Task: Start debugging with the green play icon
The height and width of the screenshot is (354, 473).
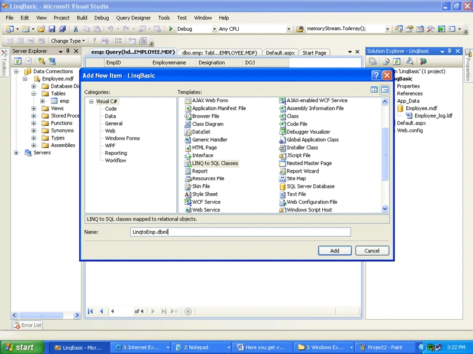Action: pyautogui.click(x=171, y=28)
